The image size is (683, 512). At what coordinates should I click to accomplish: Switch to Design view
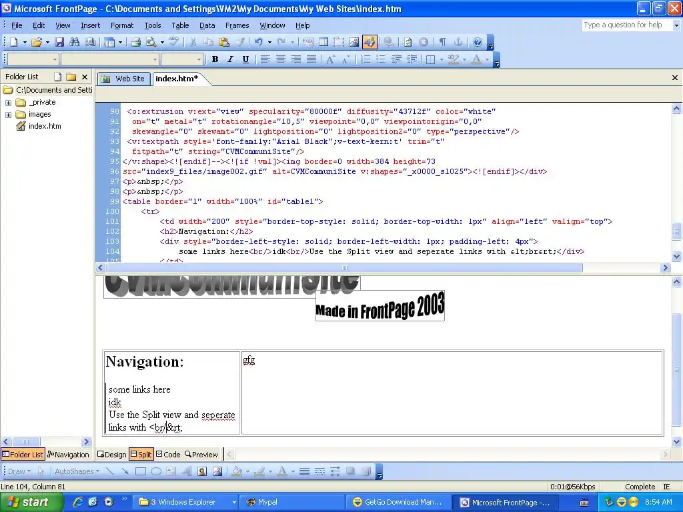coord(111,455)
